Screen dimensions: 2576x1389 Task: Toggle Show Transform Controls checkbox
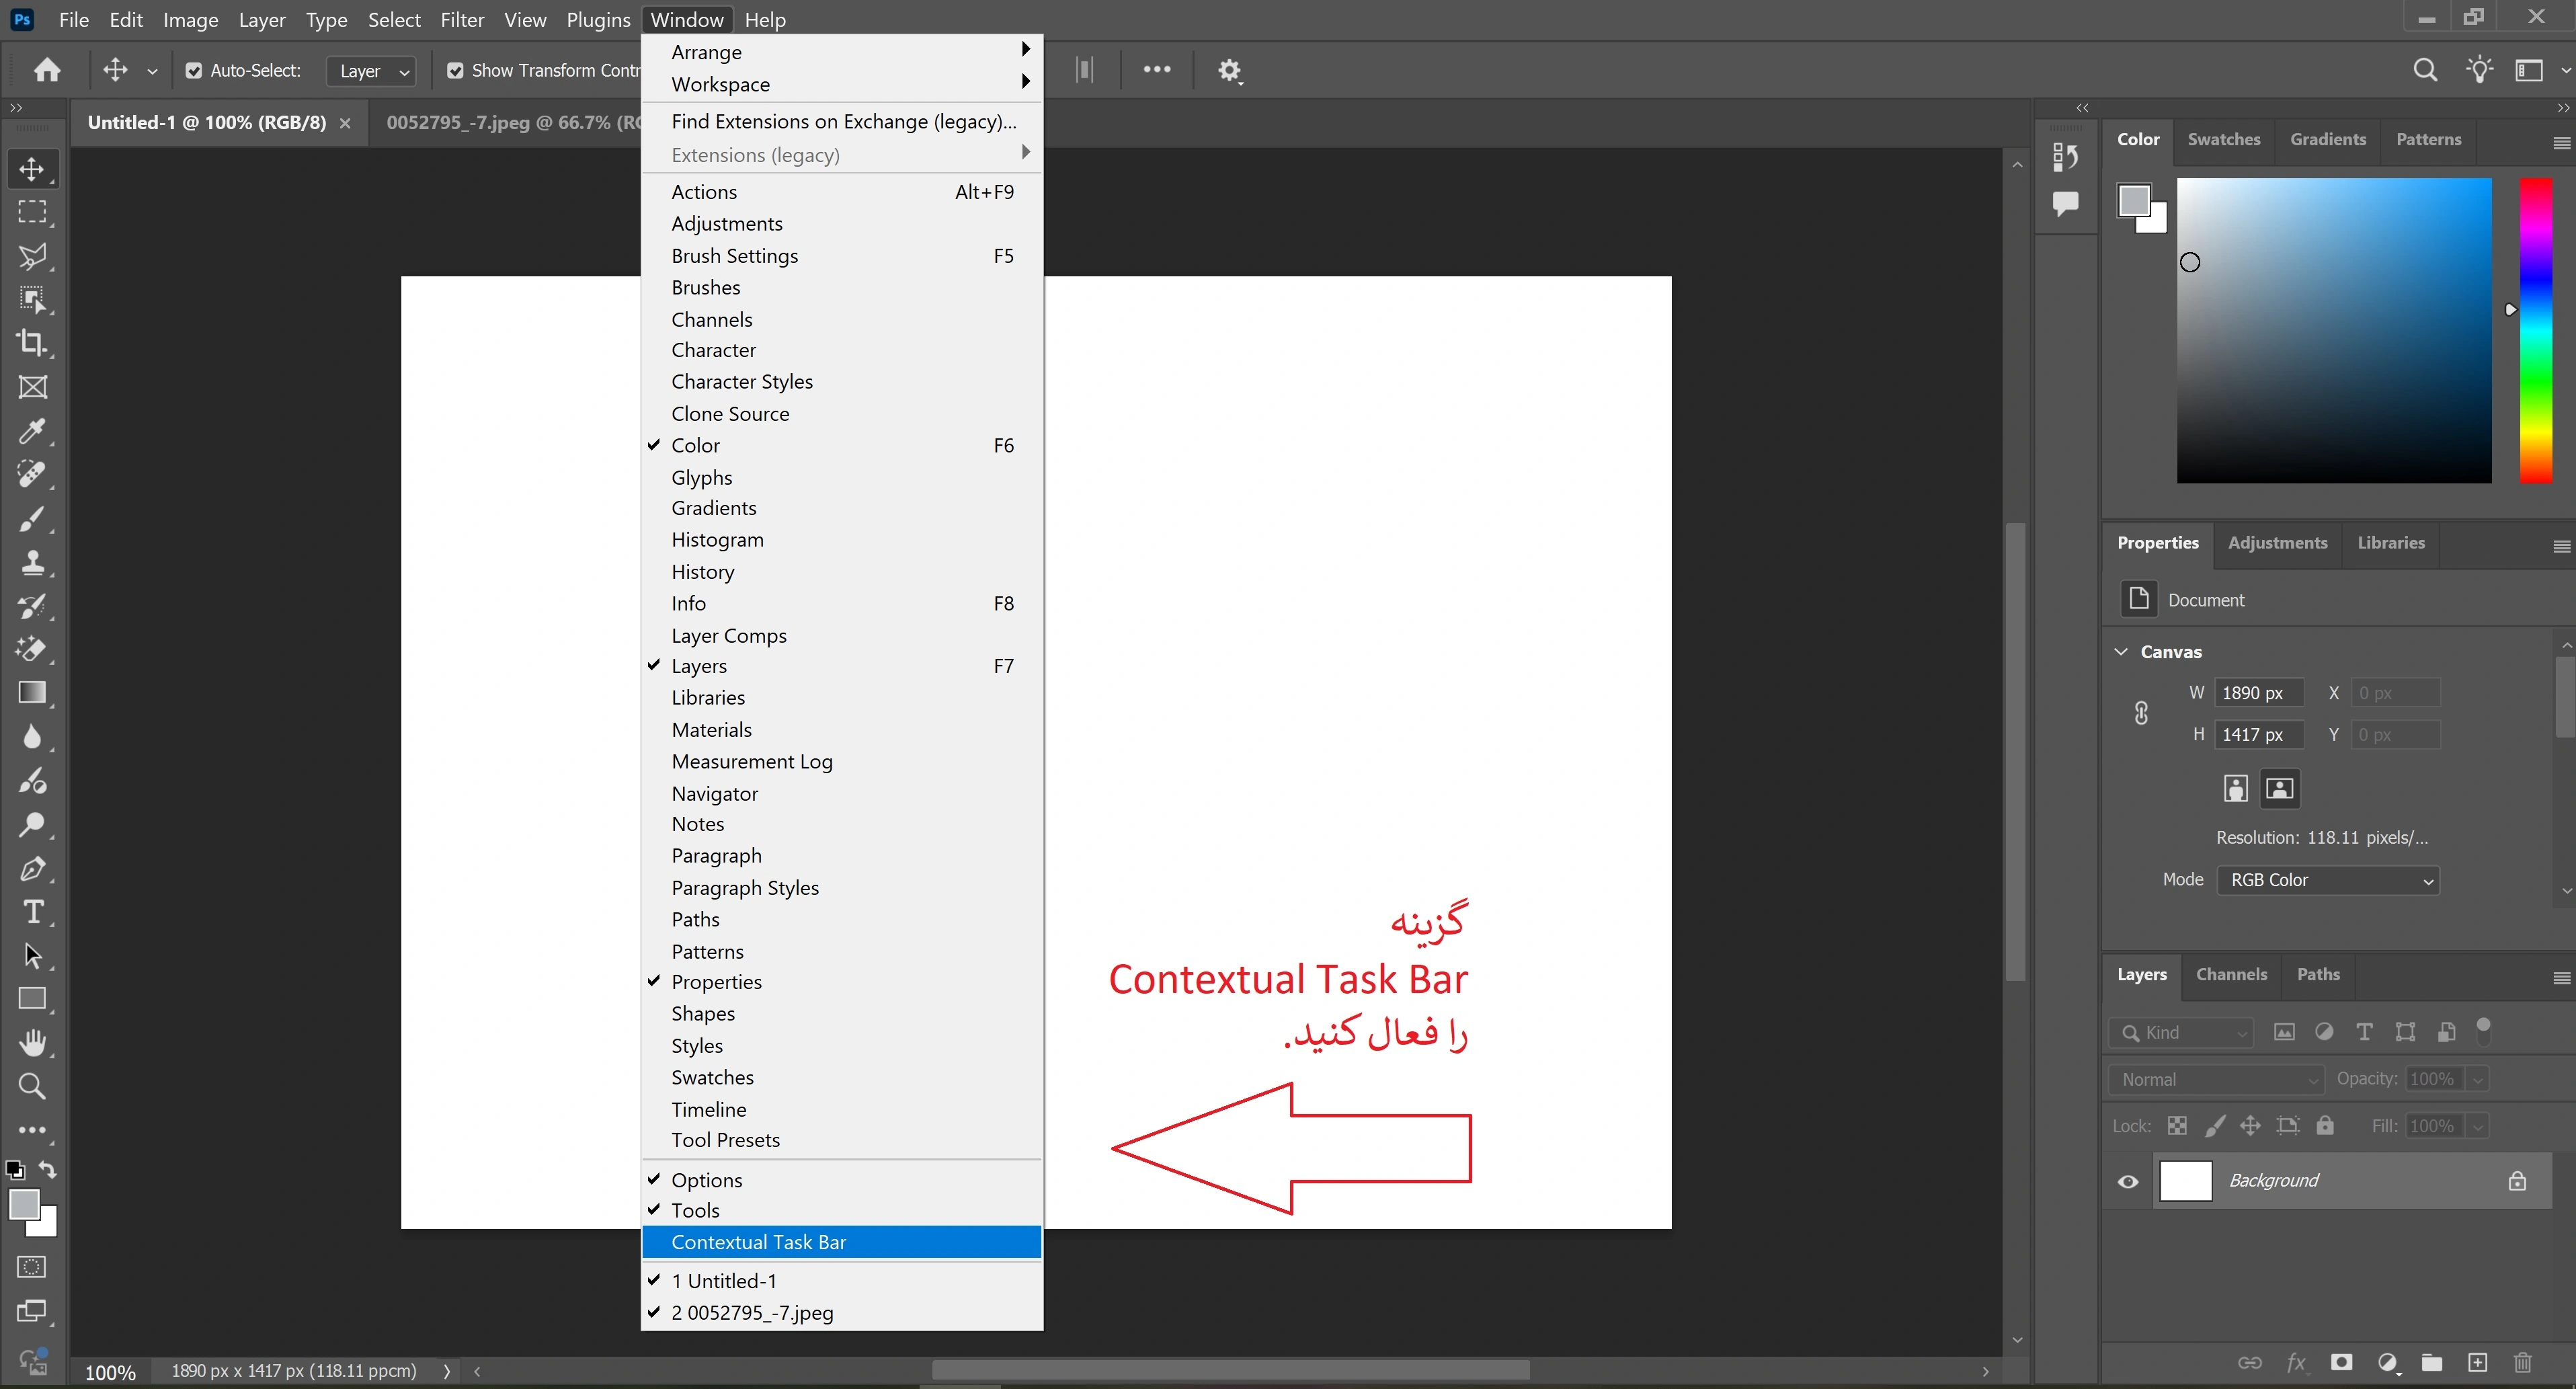point(455,71)
